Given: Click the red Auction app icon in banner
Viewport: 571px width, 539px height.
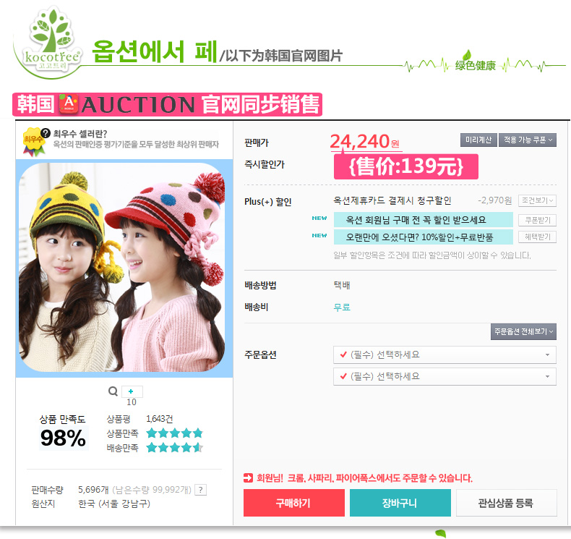Looking at the screenshot, I should click(x=69, y=104).
